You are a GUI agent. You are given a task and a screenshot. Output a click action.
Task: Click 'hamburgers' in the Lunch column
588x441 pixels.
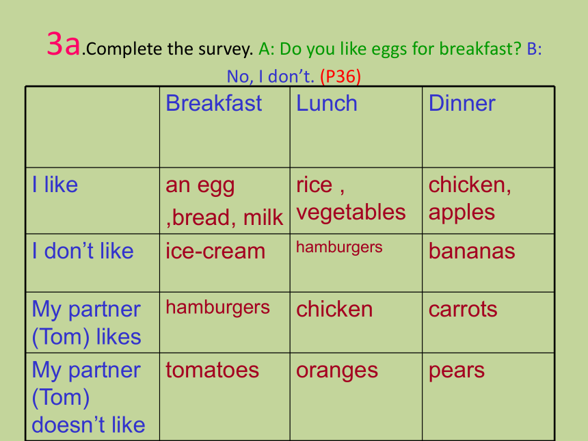pos(339,248)
